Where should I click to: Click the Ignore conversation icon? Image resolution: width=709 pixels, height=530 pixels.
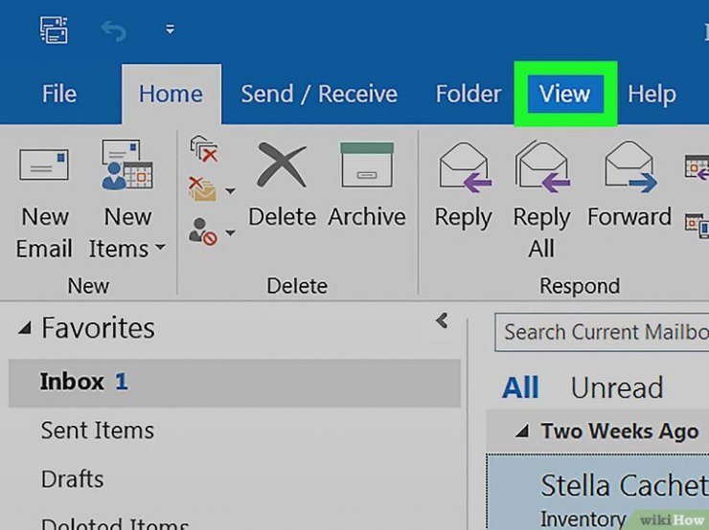pos(204,148)
